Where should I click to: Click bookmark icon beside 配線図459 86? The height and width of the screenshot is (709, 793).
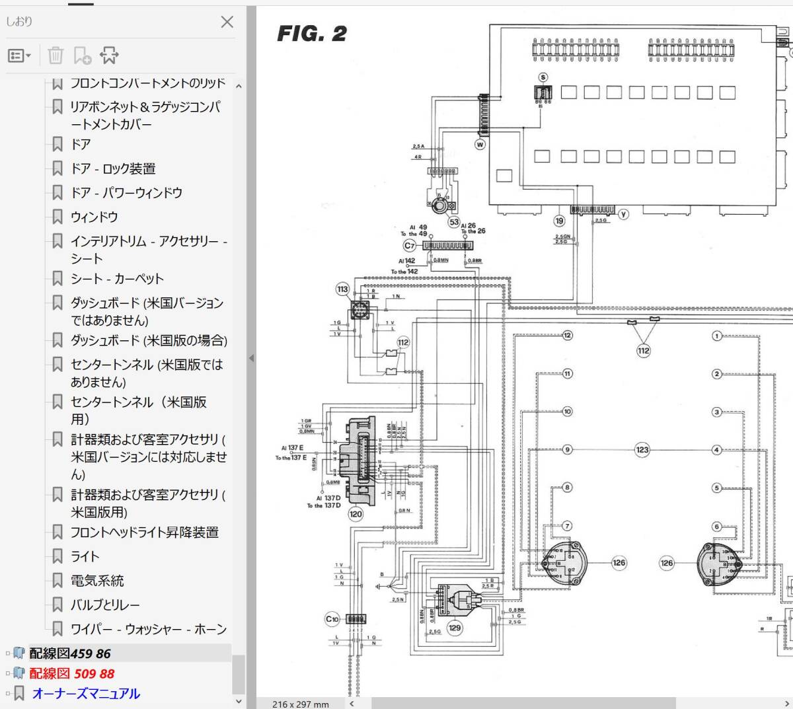(x=19, y=653)
